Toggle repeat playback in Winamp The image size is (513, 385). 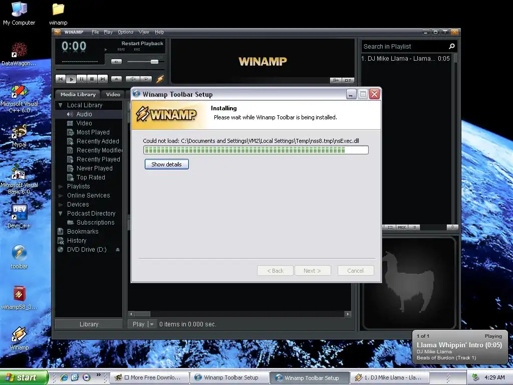point(146,79)
